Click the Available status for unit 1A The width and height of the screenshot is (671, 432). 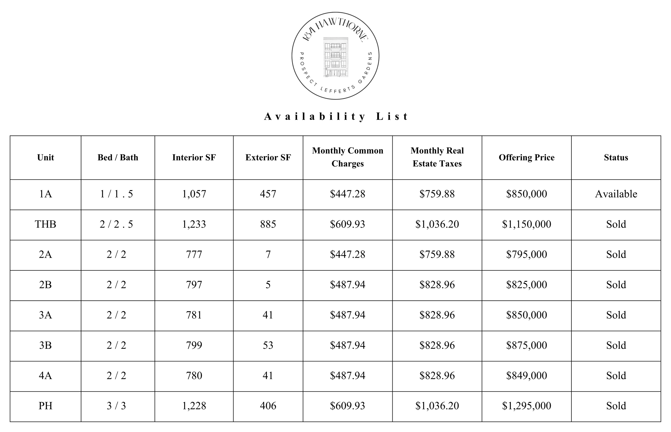pos(616,194)
